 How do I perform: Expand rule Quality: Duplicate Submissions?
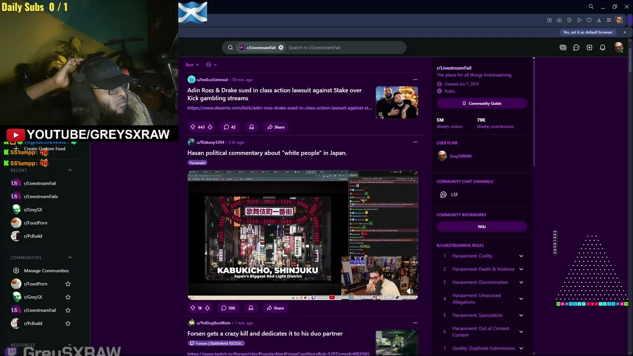click(521, 348)
